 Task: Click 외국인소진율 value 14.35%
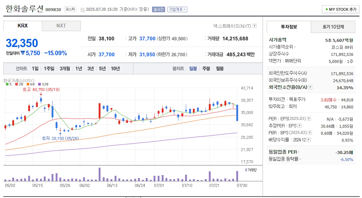pos(345,88)
